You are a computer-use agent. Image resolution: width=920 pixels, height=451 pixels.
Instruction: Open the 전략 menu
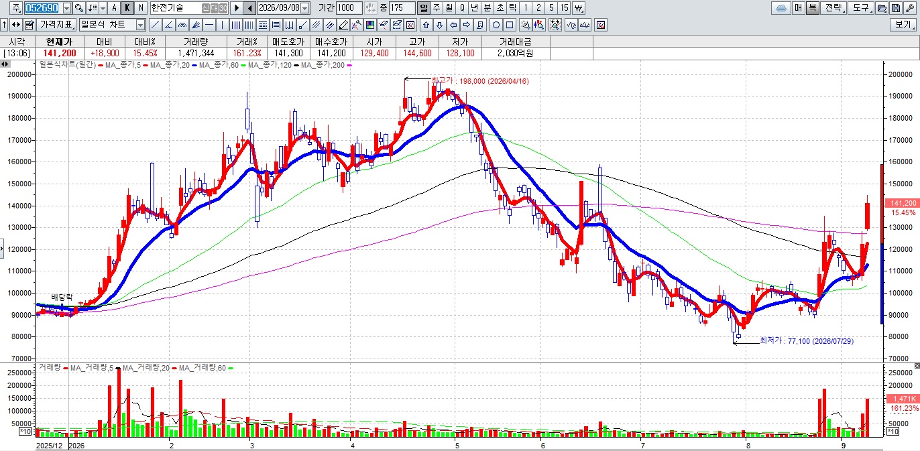click(x=834, y=8)
